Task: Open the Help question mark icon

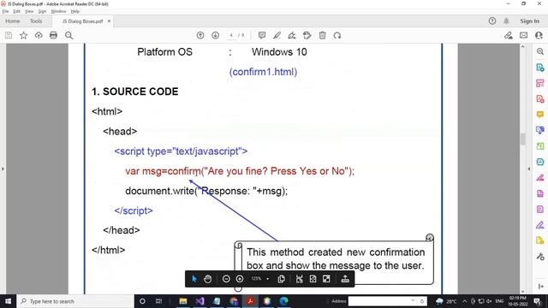Action: pos(492,21)
